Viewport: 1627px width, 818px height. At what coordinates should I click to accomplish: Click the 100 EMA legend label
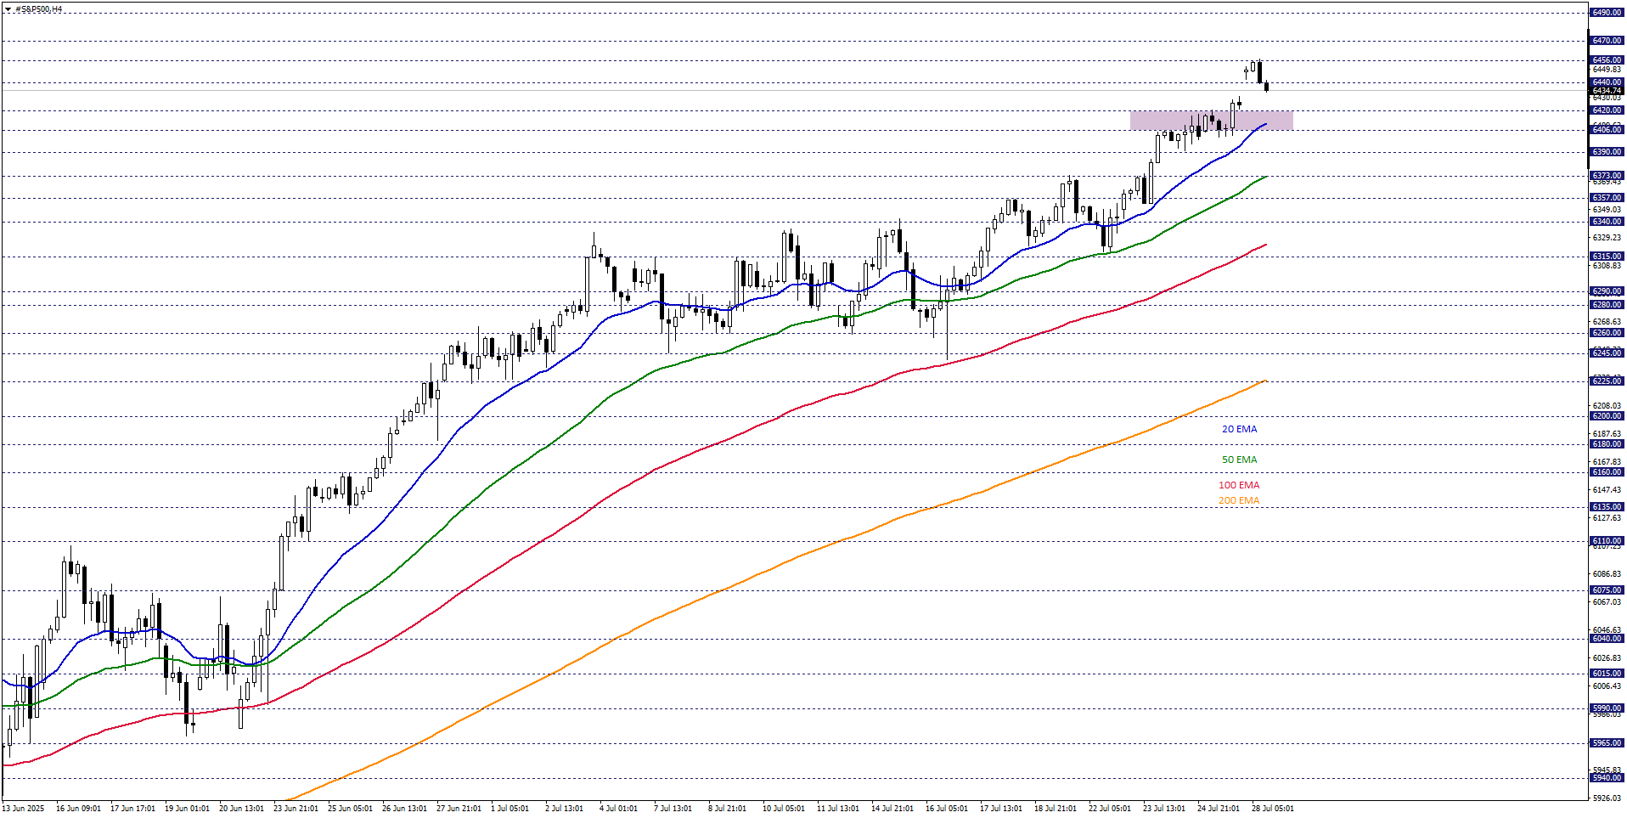[x=1239, y=485]
